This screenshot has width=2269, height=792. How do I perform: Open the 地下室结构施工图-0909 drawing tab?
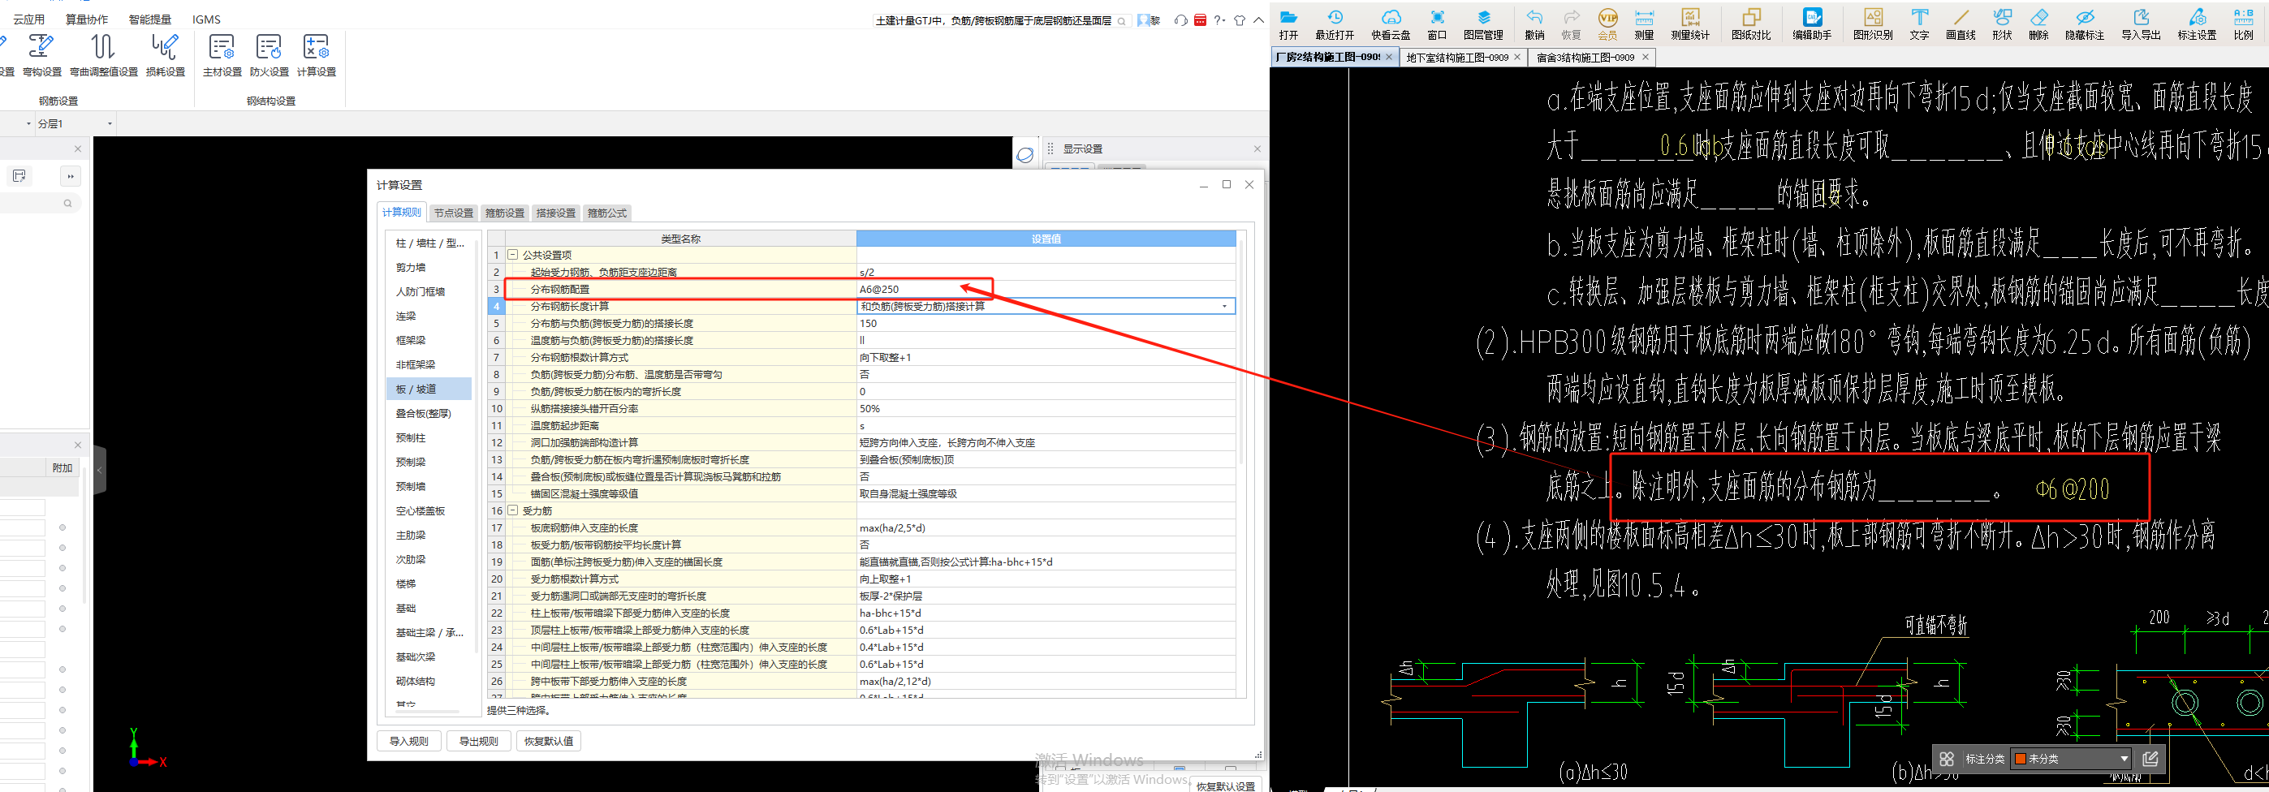tap(1457, 57)
